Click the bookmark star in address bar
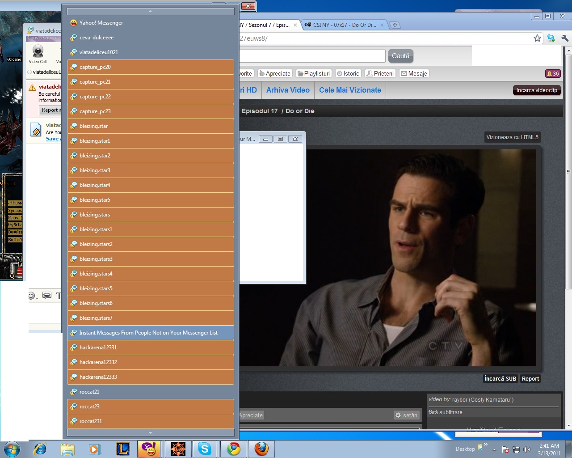Viewport: 572px width, 458px height. click(x=537, y=38)
